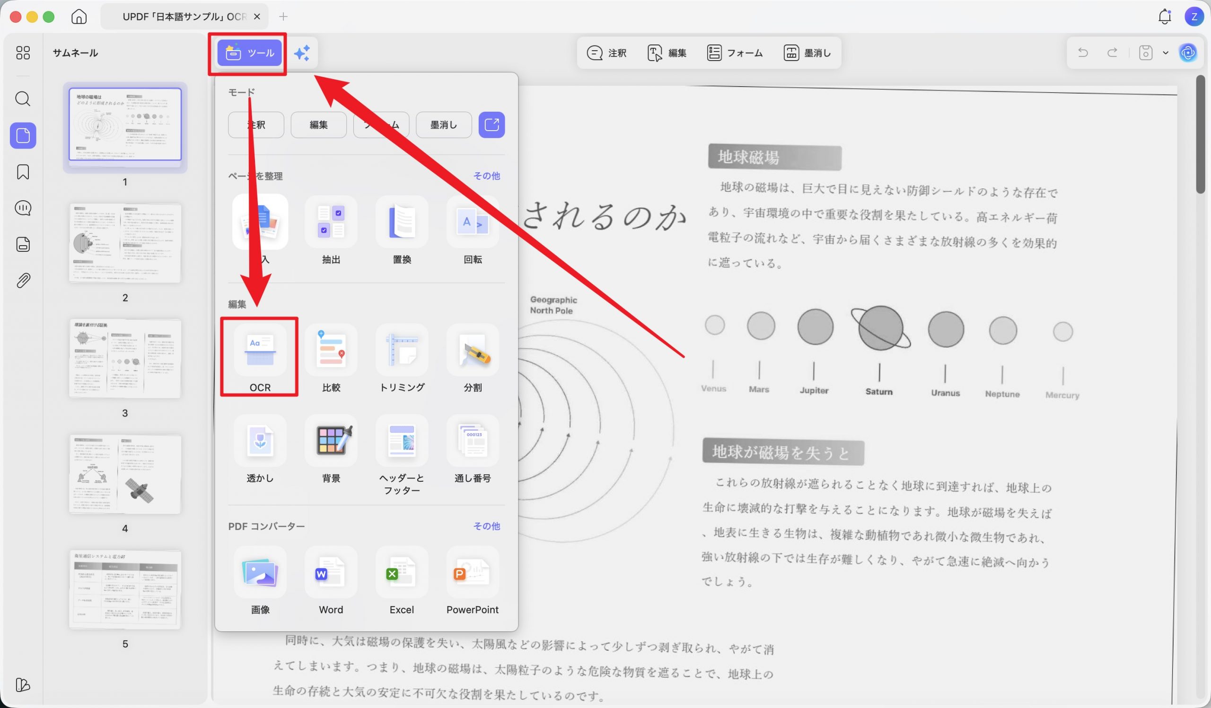Click the document vertical scrollbar

coord(1201,134)
